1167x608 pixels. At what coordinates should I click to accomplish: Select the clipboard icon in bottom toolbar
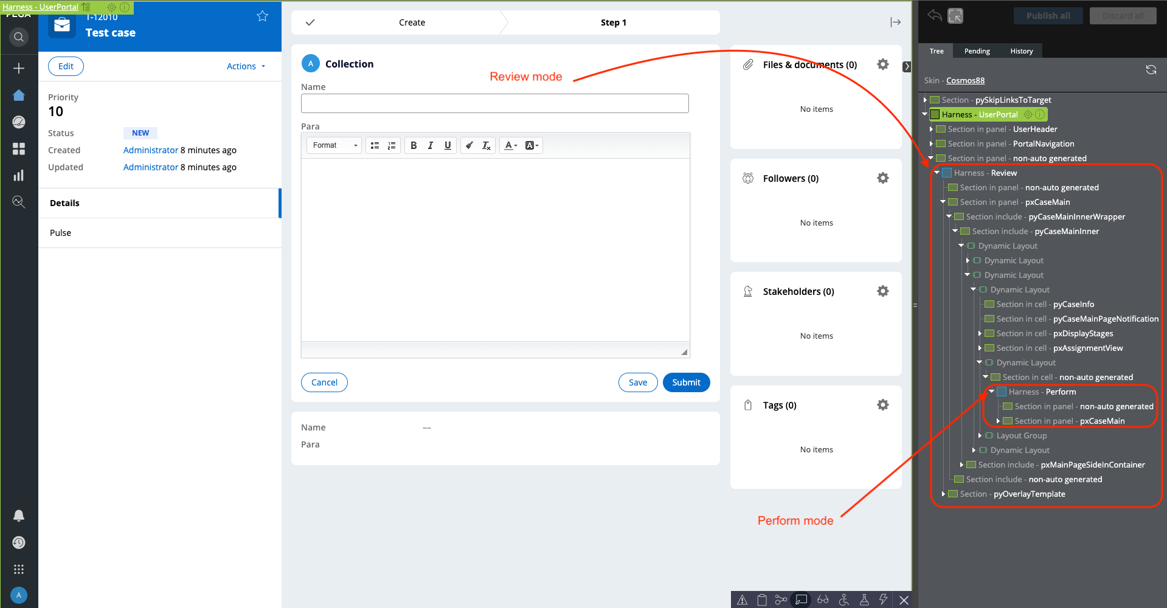point(762,599)
